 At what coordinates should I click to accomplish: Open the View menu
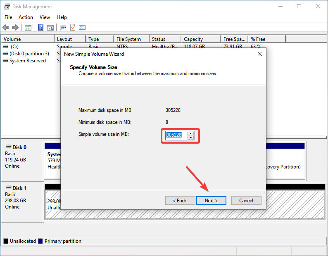pos(45,17)
